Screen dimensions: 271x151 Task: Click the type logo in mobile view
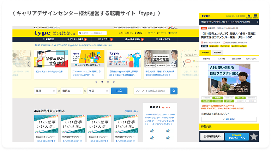[x=206, y=16]
